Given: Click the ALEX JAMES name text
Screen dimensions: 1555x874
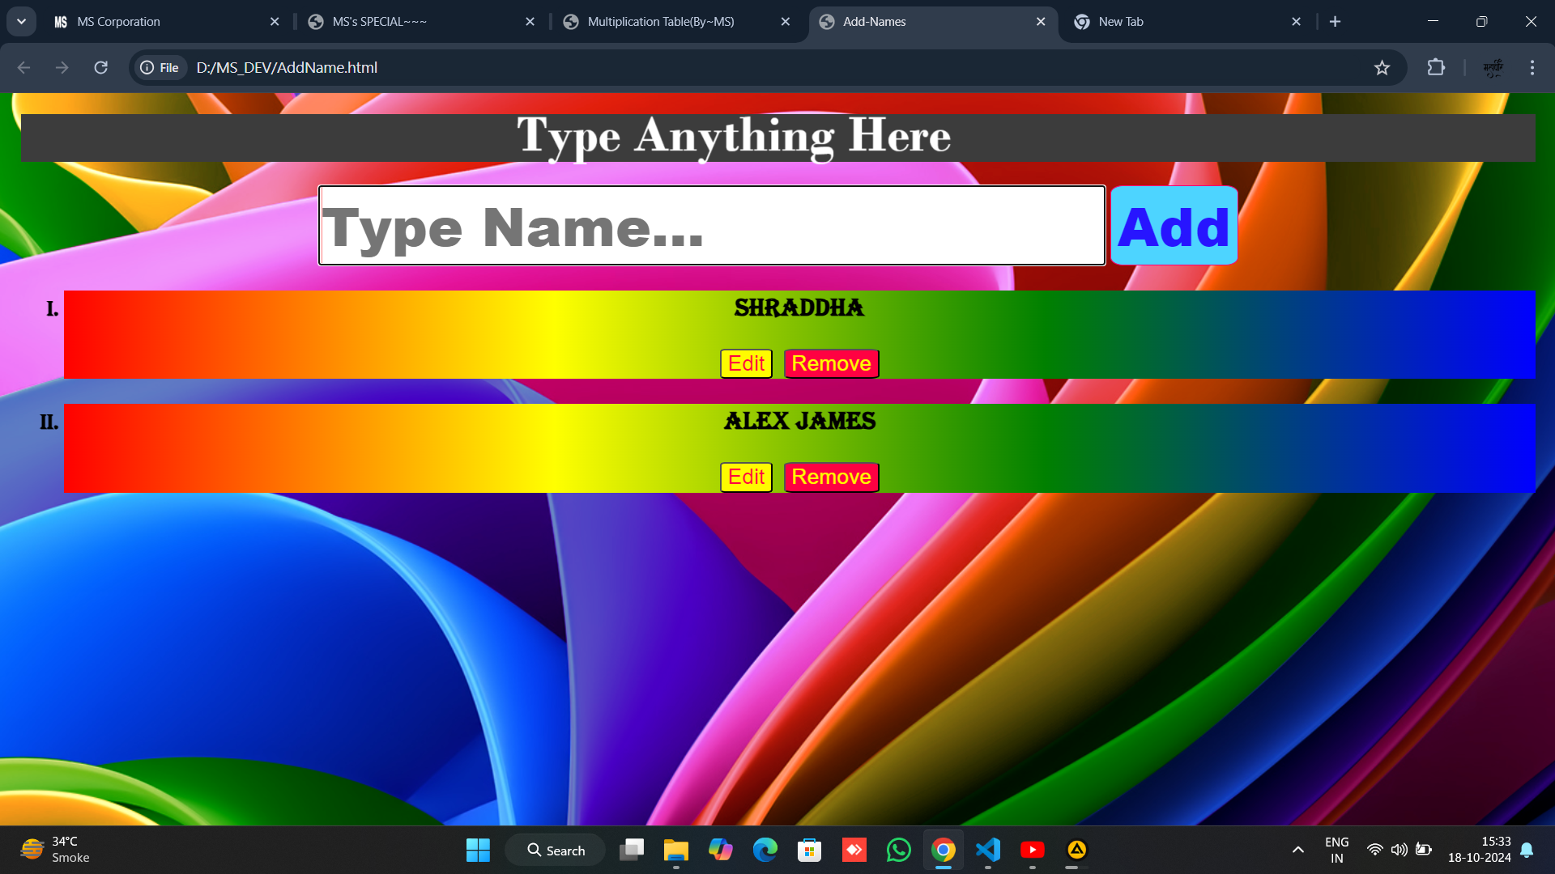Looking at the screenshot, I should [x=799, y=422].
